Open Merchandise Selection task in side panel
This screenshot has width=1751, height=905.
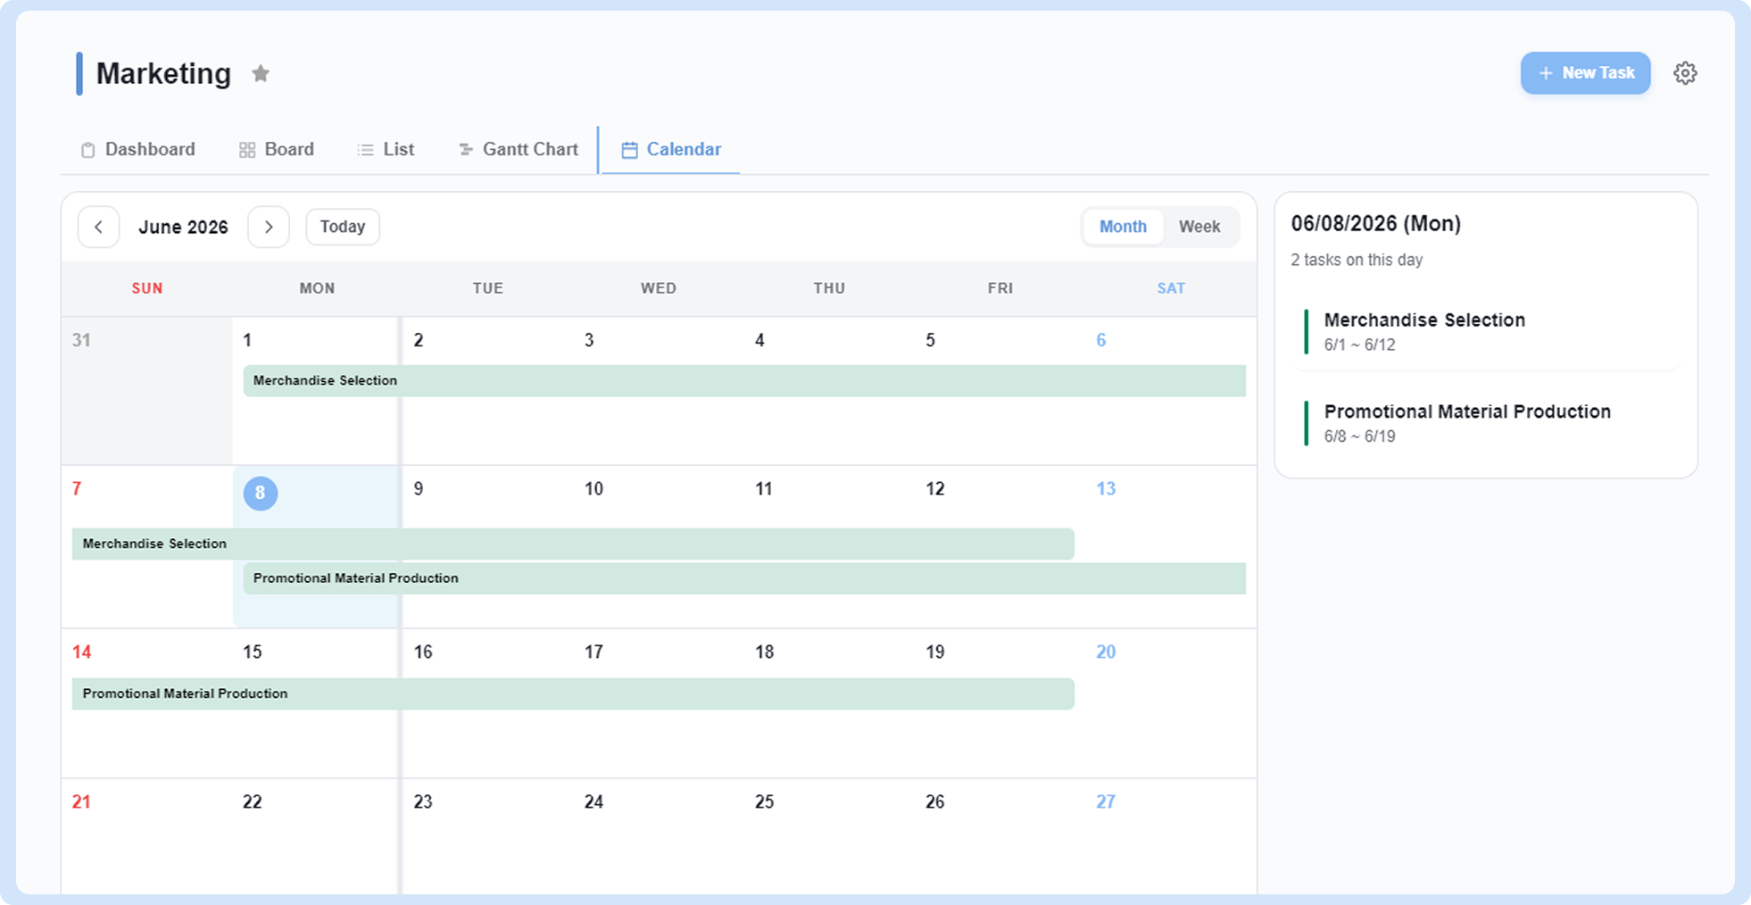[1486, 331]
